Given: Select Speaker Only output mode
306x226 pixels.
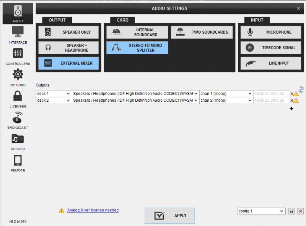Looking at the screenshot, I should point(68,32).
